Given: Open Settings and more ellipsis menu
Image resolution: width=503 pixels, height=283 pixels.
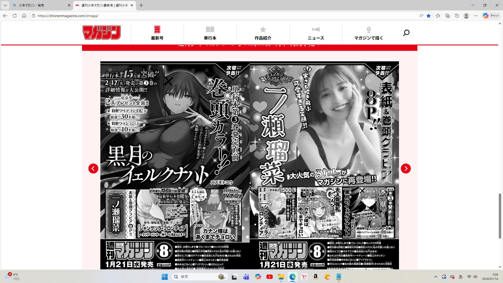Looking at the screenshot, I should click(x=476, y=16).
